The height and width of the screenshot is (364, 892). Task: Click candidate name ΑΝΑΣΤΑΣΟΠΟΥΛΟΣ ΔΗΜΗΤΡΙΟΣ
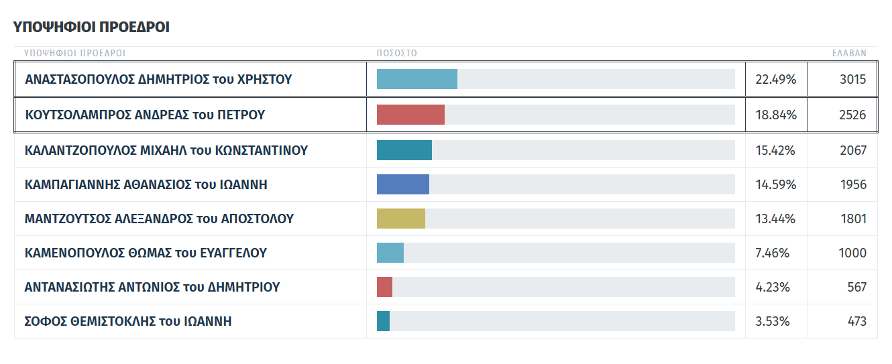pos(158,80)
